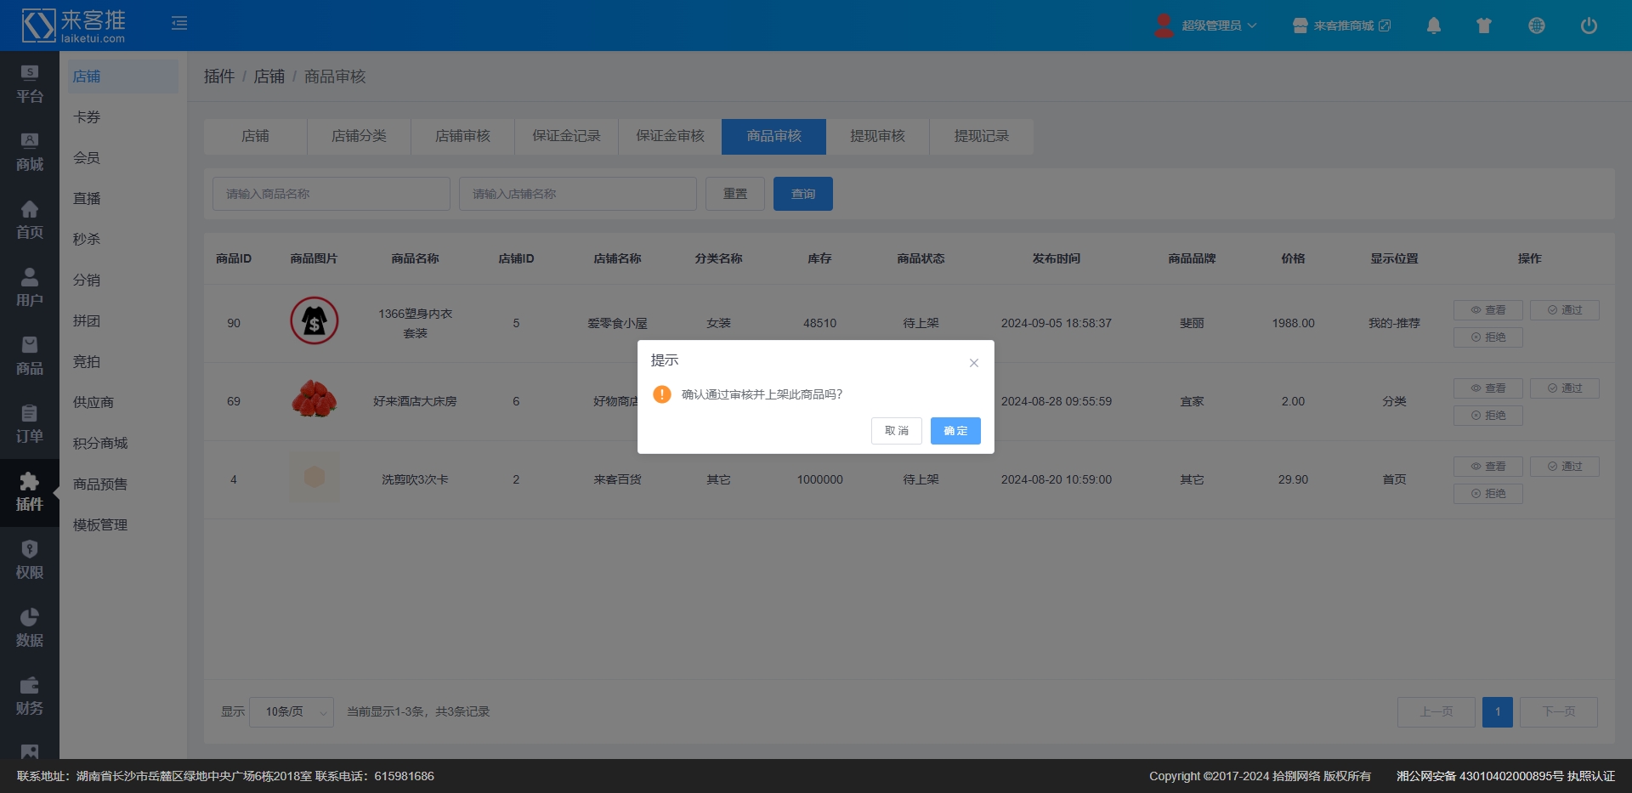Click the 请输入商品名称 search field
Screen dimensions: 1632x793
coord(331,194)
